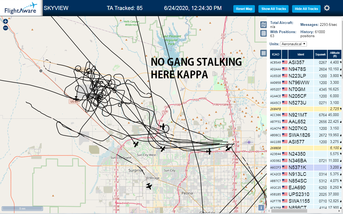Open the map layer selector icon
Viewport: 343px width, 214px height.
pos(264,25)
